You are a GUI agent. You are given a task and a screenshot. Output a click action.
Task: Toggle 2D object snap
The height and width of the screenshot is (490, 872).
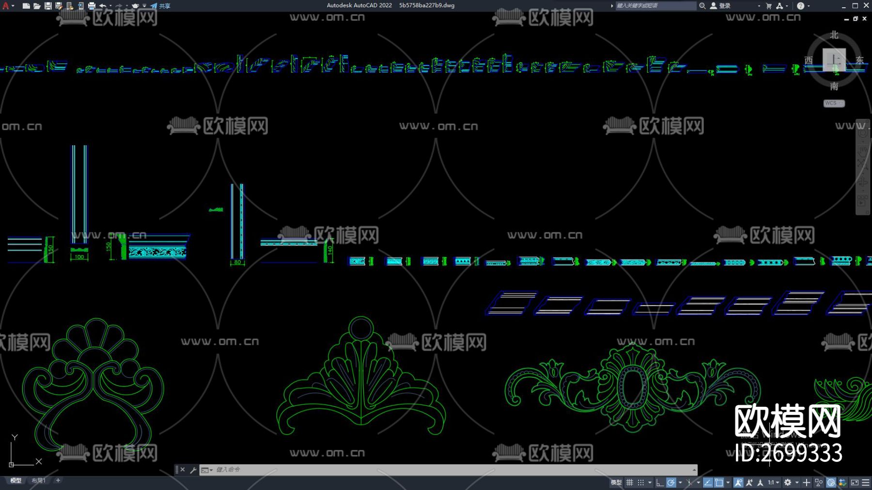tap(719, 482)
